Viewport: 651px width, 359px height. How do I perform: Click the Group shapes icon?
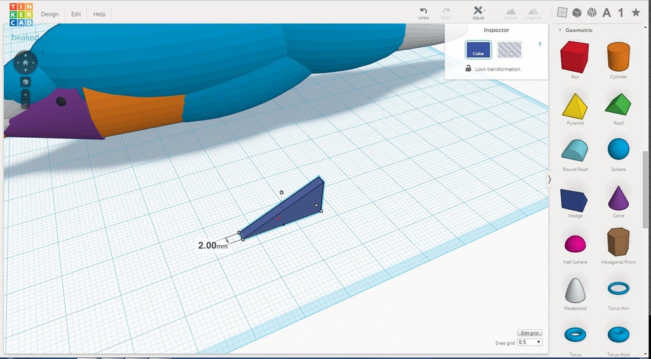(x=511, y=13)
